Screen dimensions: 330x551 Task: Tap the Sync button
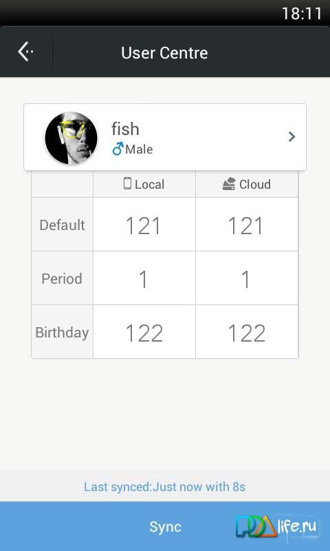tap(165, 526)
